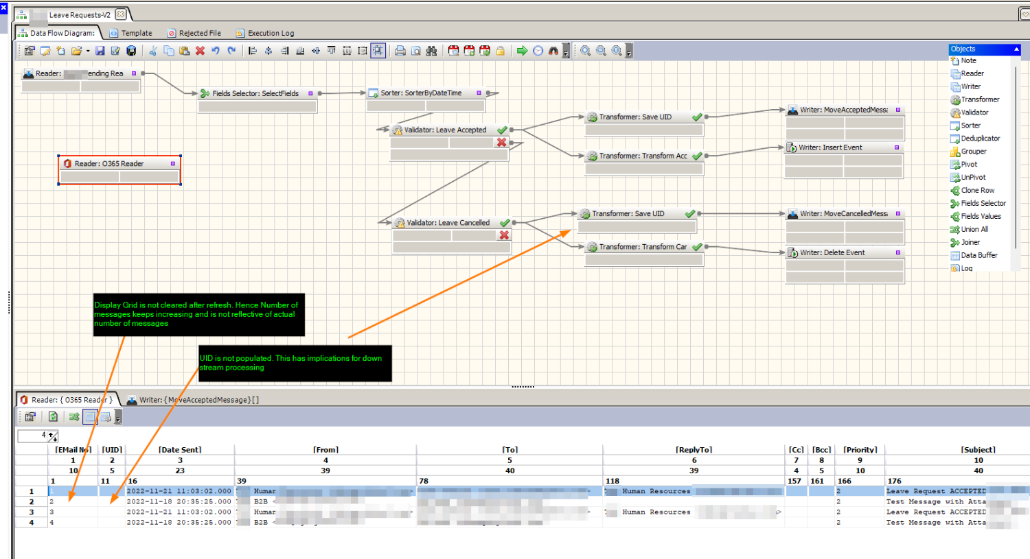Toggle the highlighted snap-to-grid toolbar button

378,51
